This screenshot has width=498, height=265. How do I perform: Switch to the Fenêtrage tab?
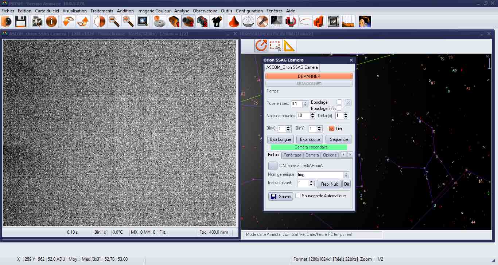pyautogui.click(x=292, y=155)
